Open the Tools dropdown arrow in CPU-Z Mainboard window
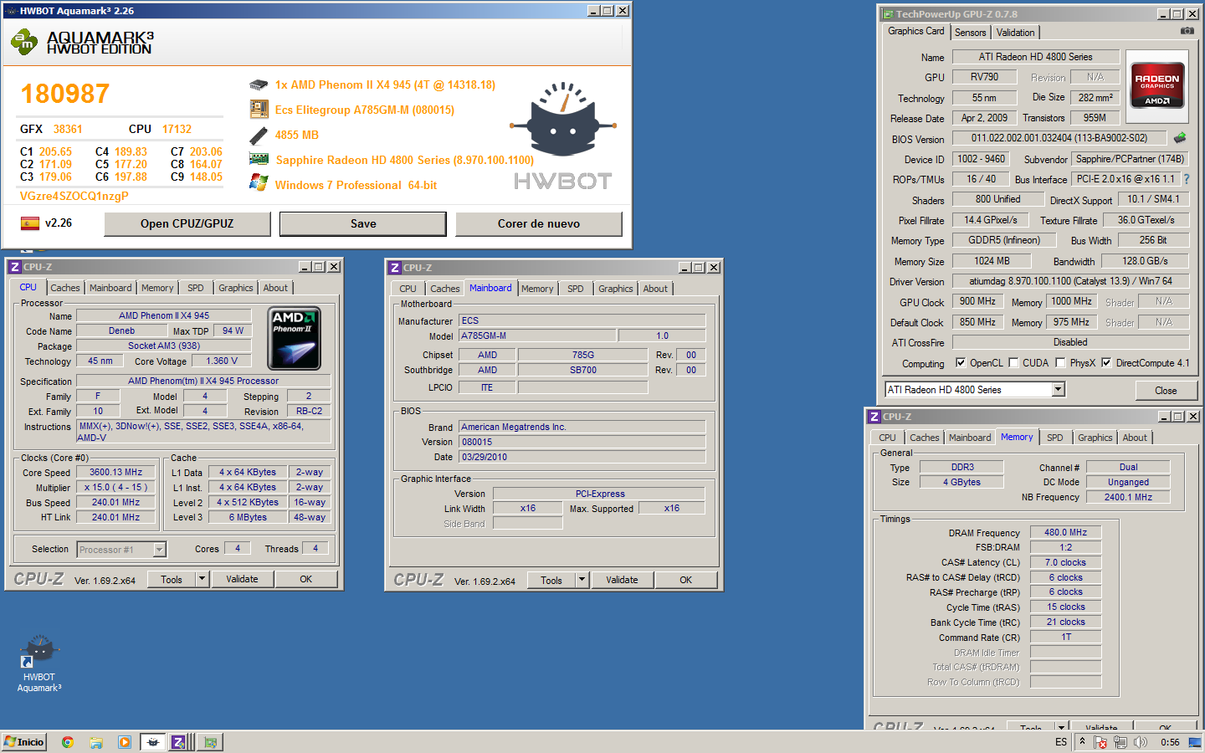This screenshot has width=1205, height=753. (582, 580)
